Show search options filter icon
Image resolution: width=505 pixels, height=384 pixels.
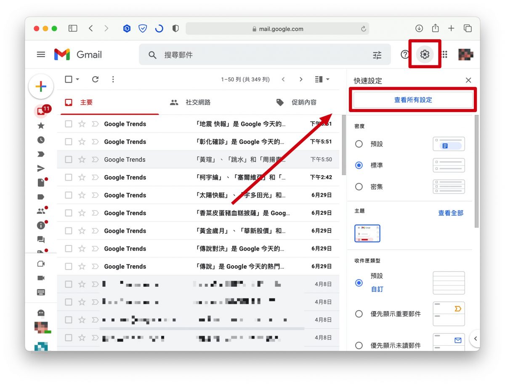tap(377, 55)
